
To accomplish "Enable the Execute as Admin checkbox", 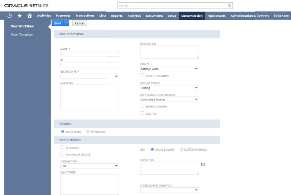I will (142, 76).
